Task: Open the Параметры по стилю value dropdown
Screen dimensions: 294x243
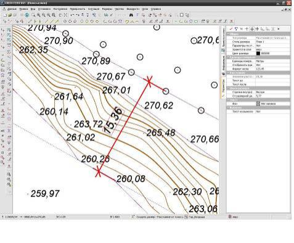Action: coord(273,46)
